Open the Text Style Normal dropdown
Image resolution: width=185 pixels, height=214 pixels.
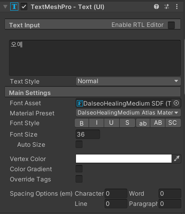[128, 81]
